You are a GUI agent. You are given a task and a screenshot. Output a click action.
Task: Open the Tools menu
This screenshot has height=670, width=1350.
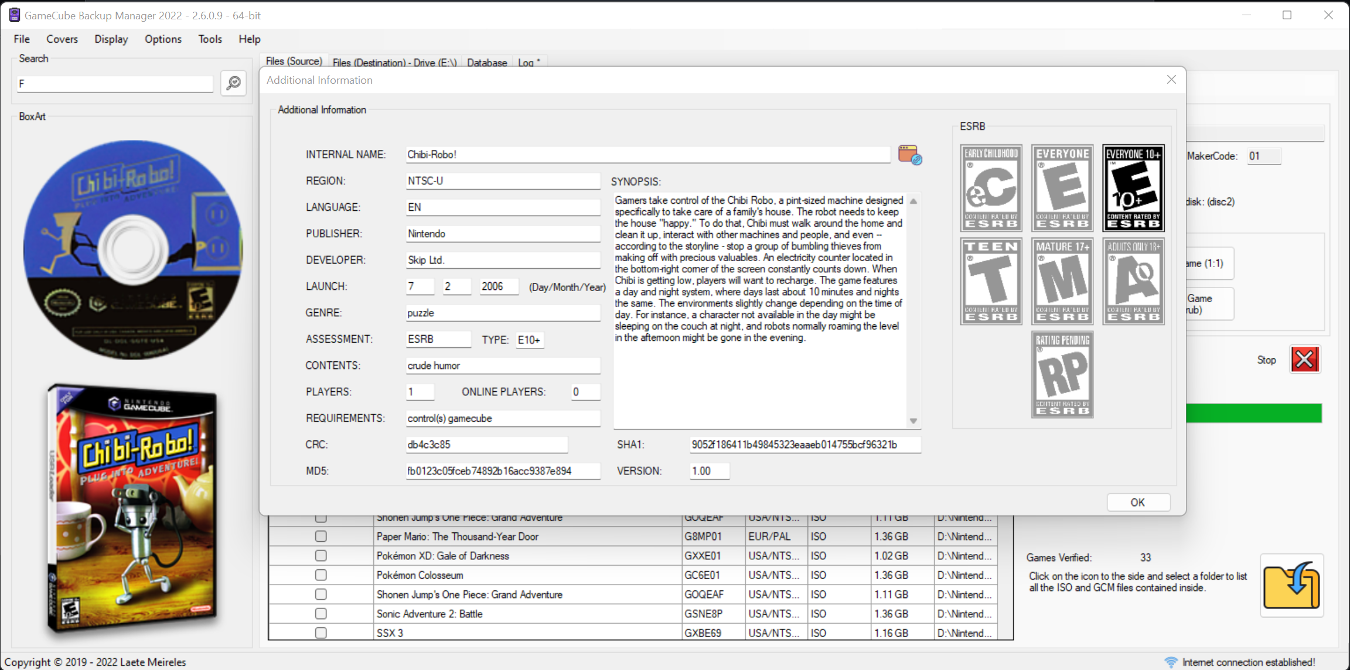pos(210,39)
